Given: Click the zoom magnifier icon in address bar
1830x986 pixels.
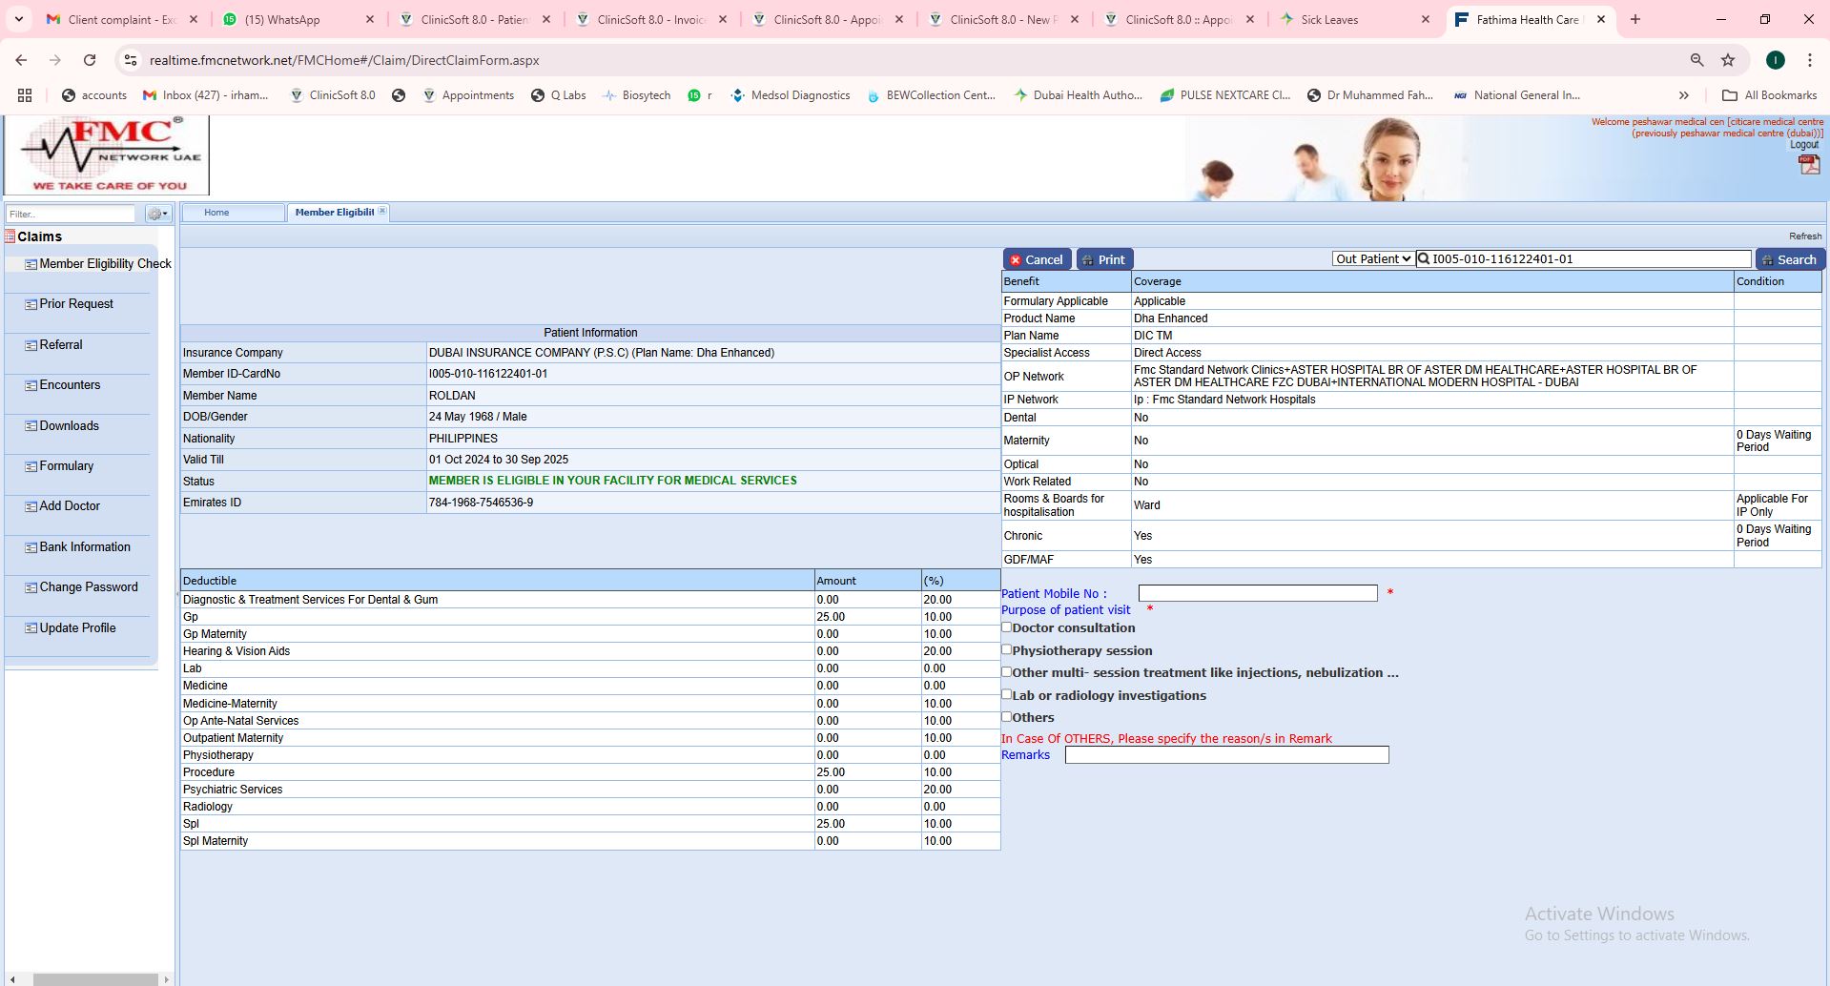Looking at the screenshot, I should point(1696,60).
